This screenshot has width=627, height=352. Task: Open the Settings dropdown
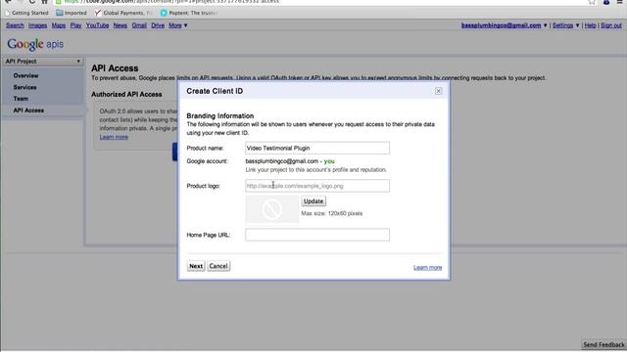[565, 25]
